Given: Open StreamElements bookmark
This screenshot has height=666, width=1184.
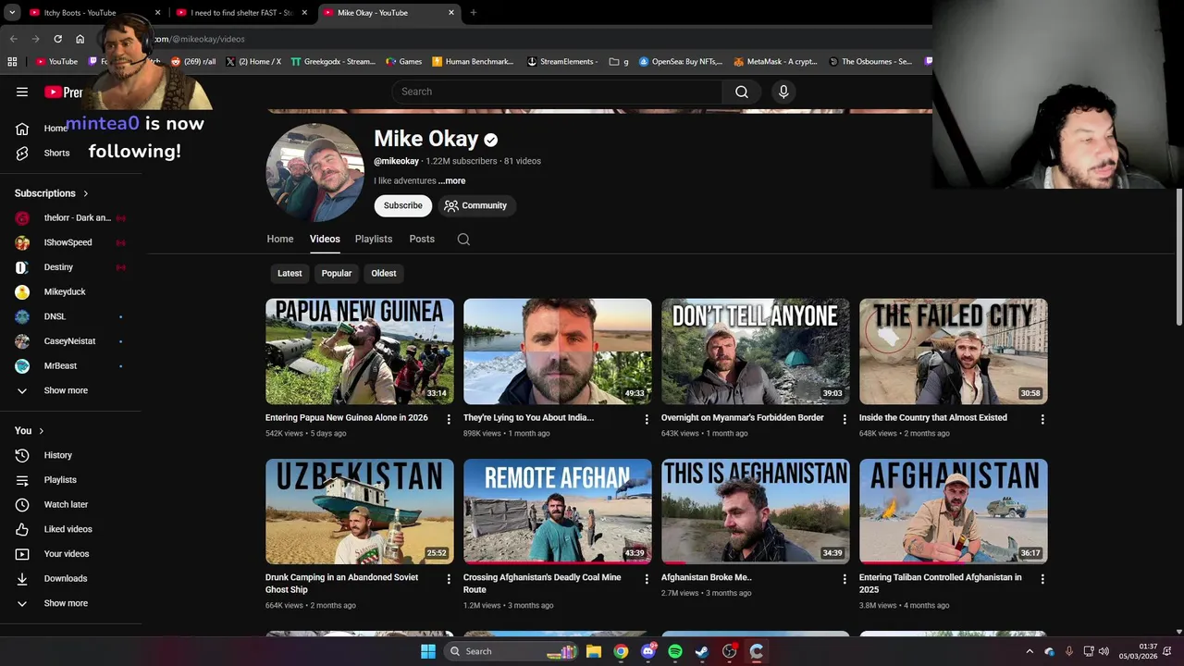Looking at the screenshot, I should (x=561, y=62).
